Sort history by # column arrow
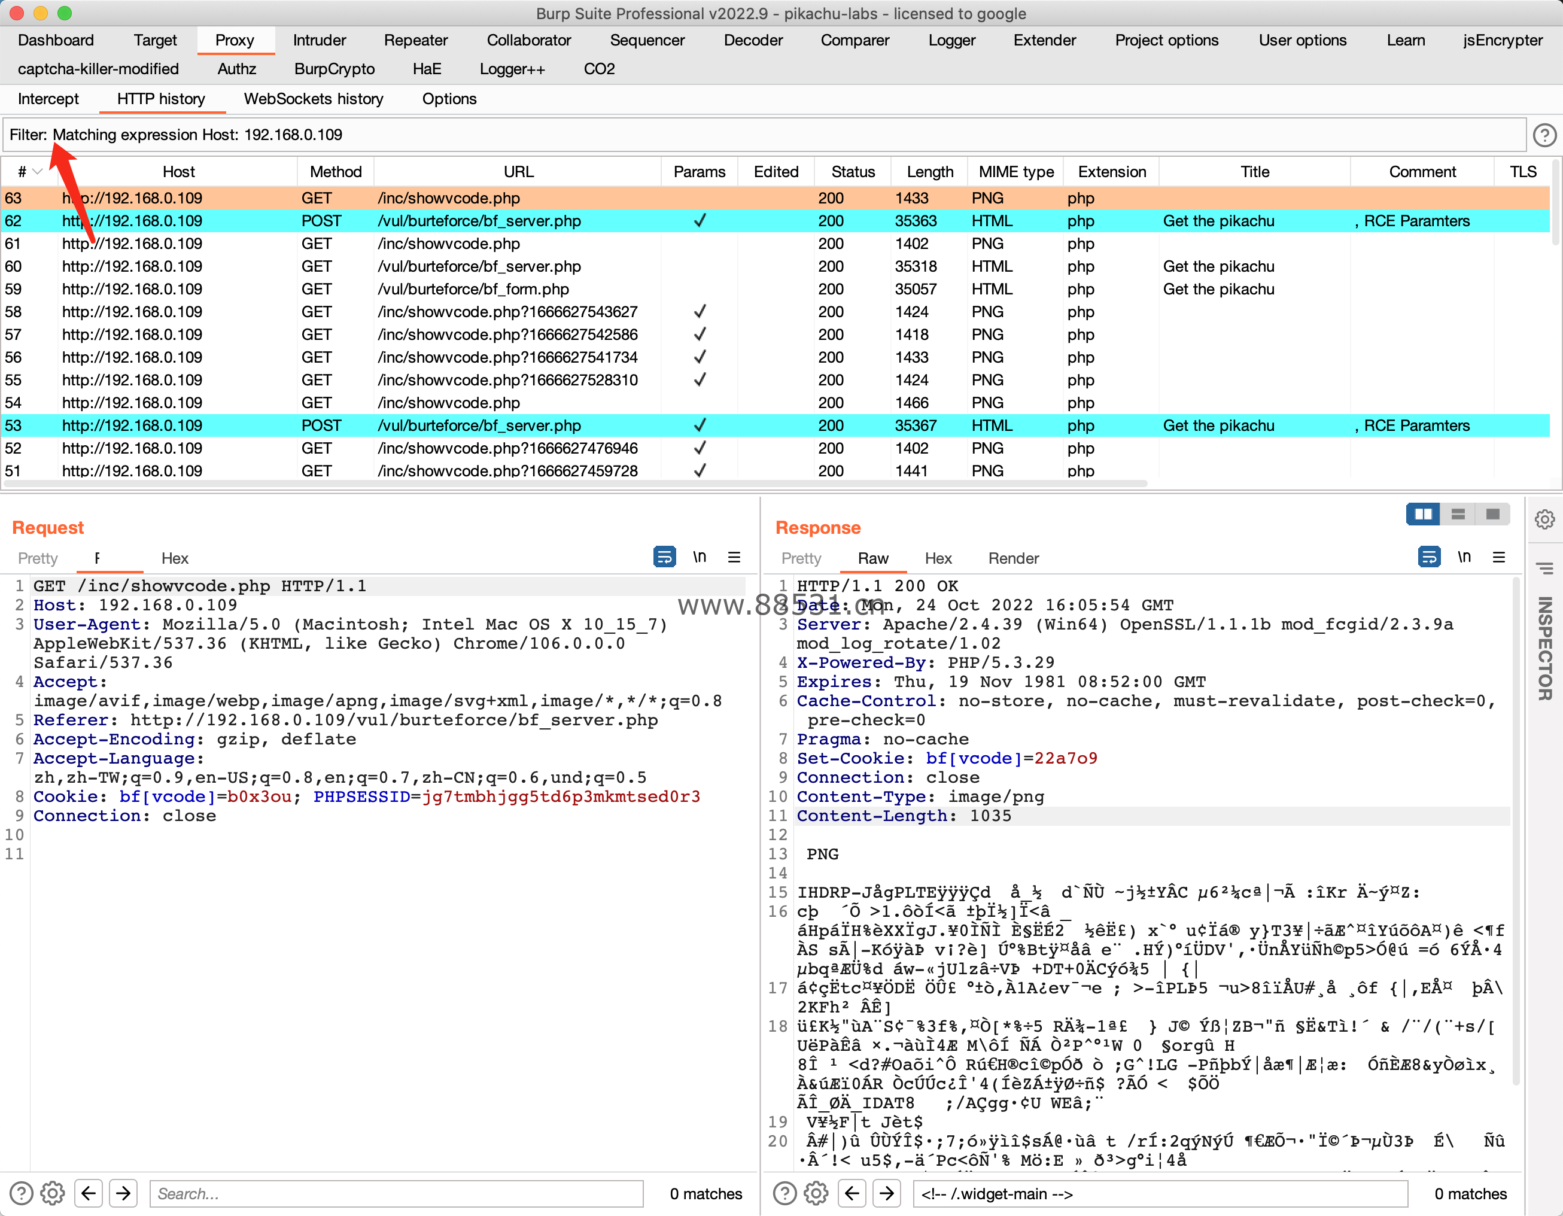The width and height of the screenshot is (1563, 1216). (37, 172)
